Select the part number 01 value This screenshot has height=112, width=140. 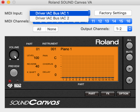(38, 49)
